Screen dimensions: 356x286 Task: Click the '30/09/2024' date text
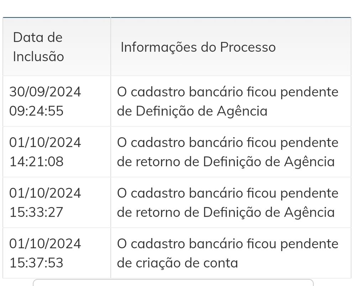(x=45, y=92)
